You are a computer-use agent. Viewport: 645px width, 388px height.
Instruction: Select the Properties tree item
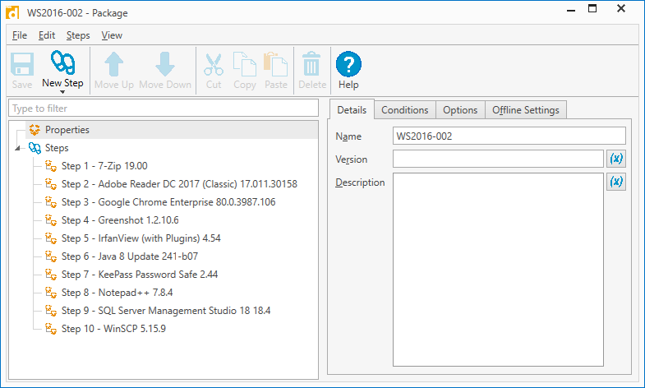[172, 130]
